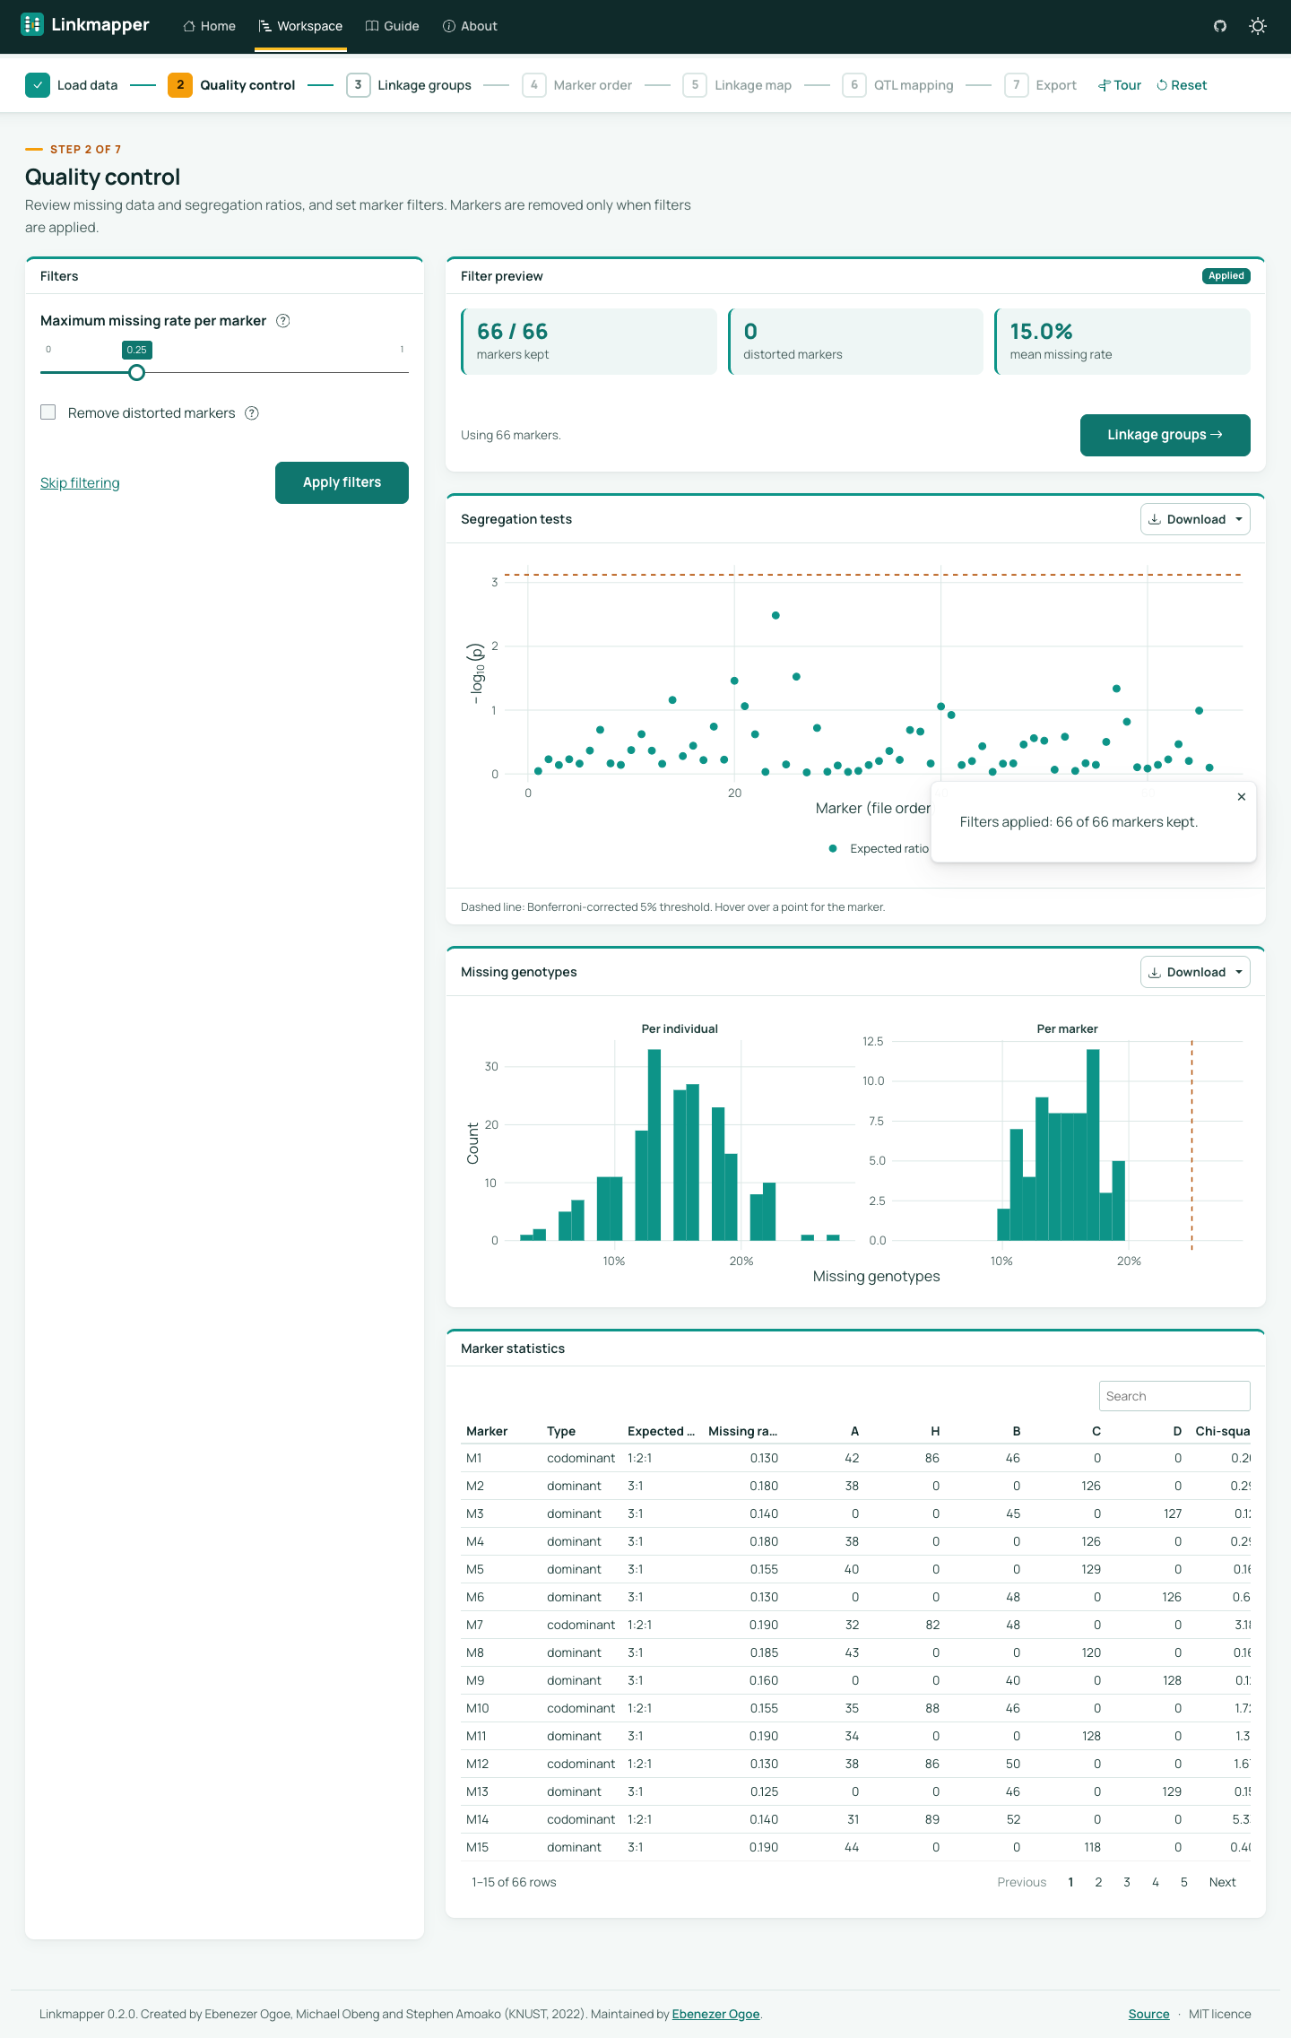Screen dimensions: 1291x2038
Task: Click the Load data checkmark step icon
Action: click(x=38, y=85)
